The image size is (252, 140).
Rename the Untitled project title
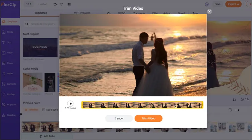43,4
